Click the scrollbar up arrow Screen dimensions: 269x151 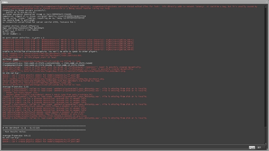(266, 7)
